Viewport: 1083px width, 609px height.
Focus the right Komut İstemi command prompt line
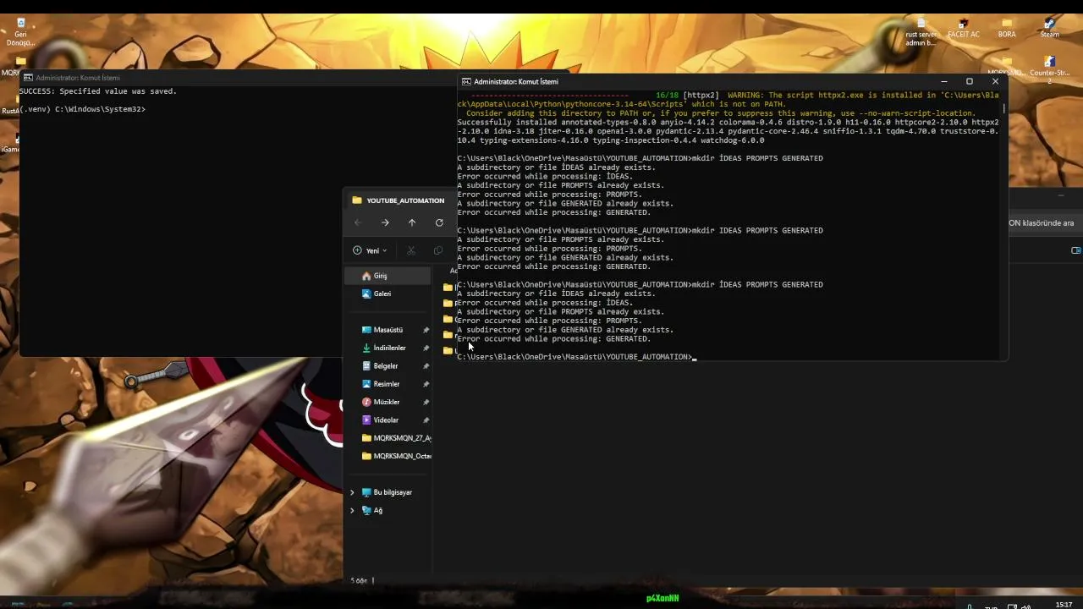click(x=575, y=357)
